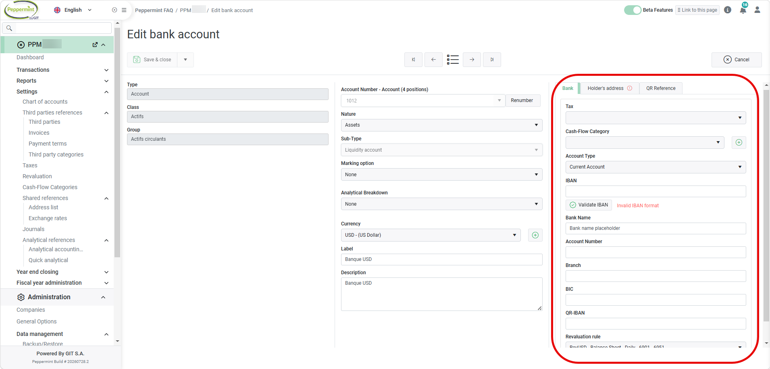
Task: Click Link to this page
Action: (x=697, y=10)
